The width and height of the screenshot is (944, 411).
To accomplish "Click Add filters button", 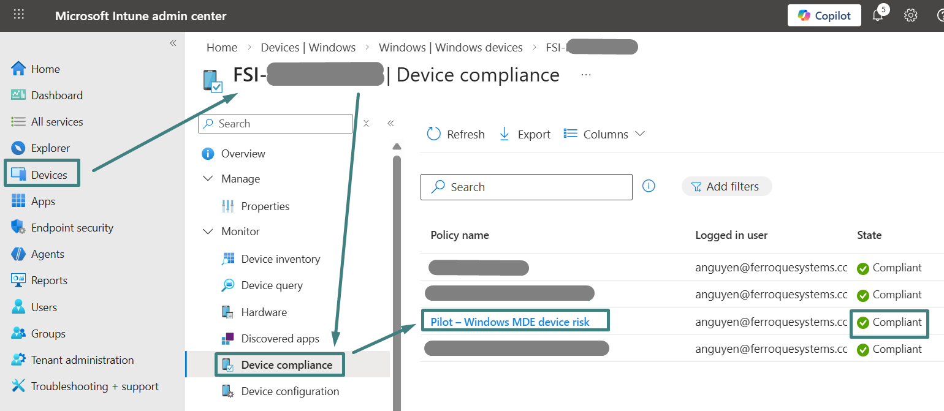I will click(726, 187).
